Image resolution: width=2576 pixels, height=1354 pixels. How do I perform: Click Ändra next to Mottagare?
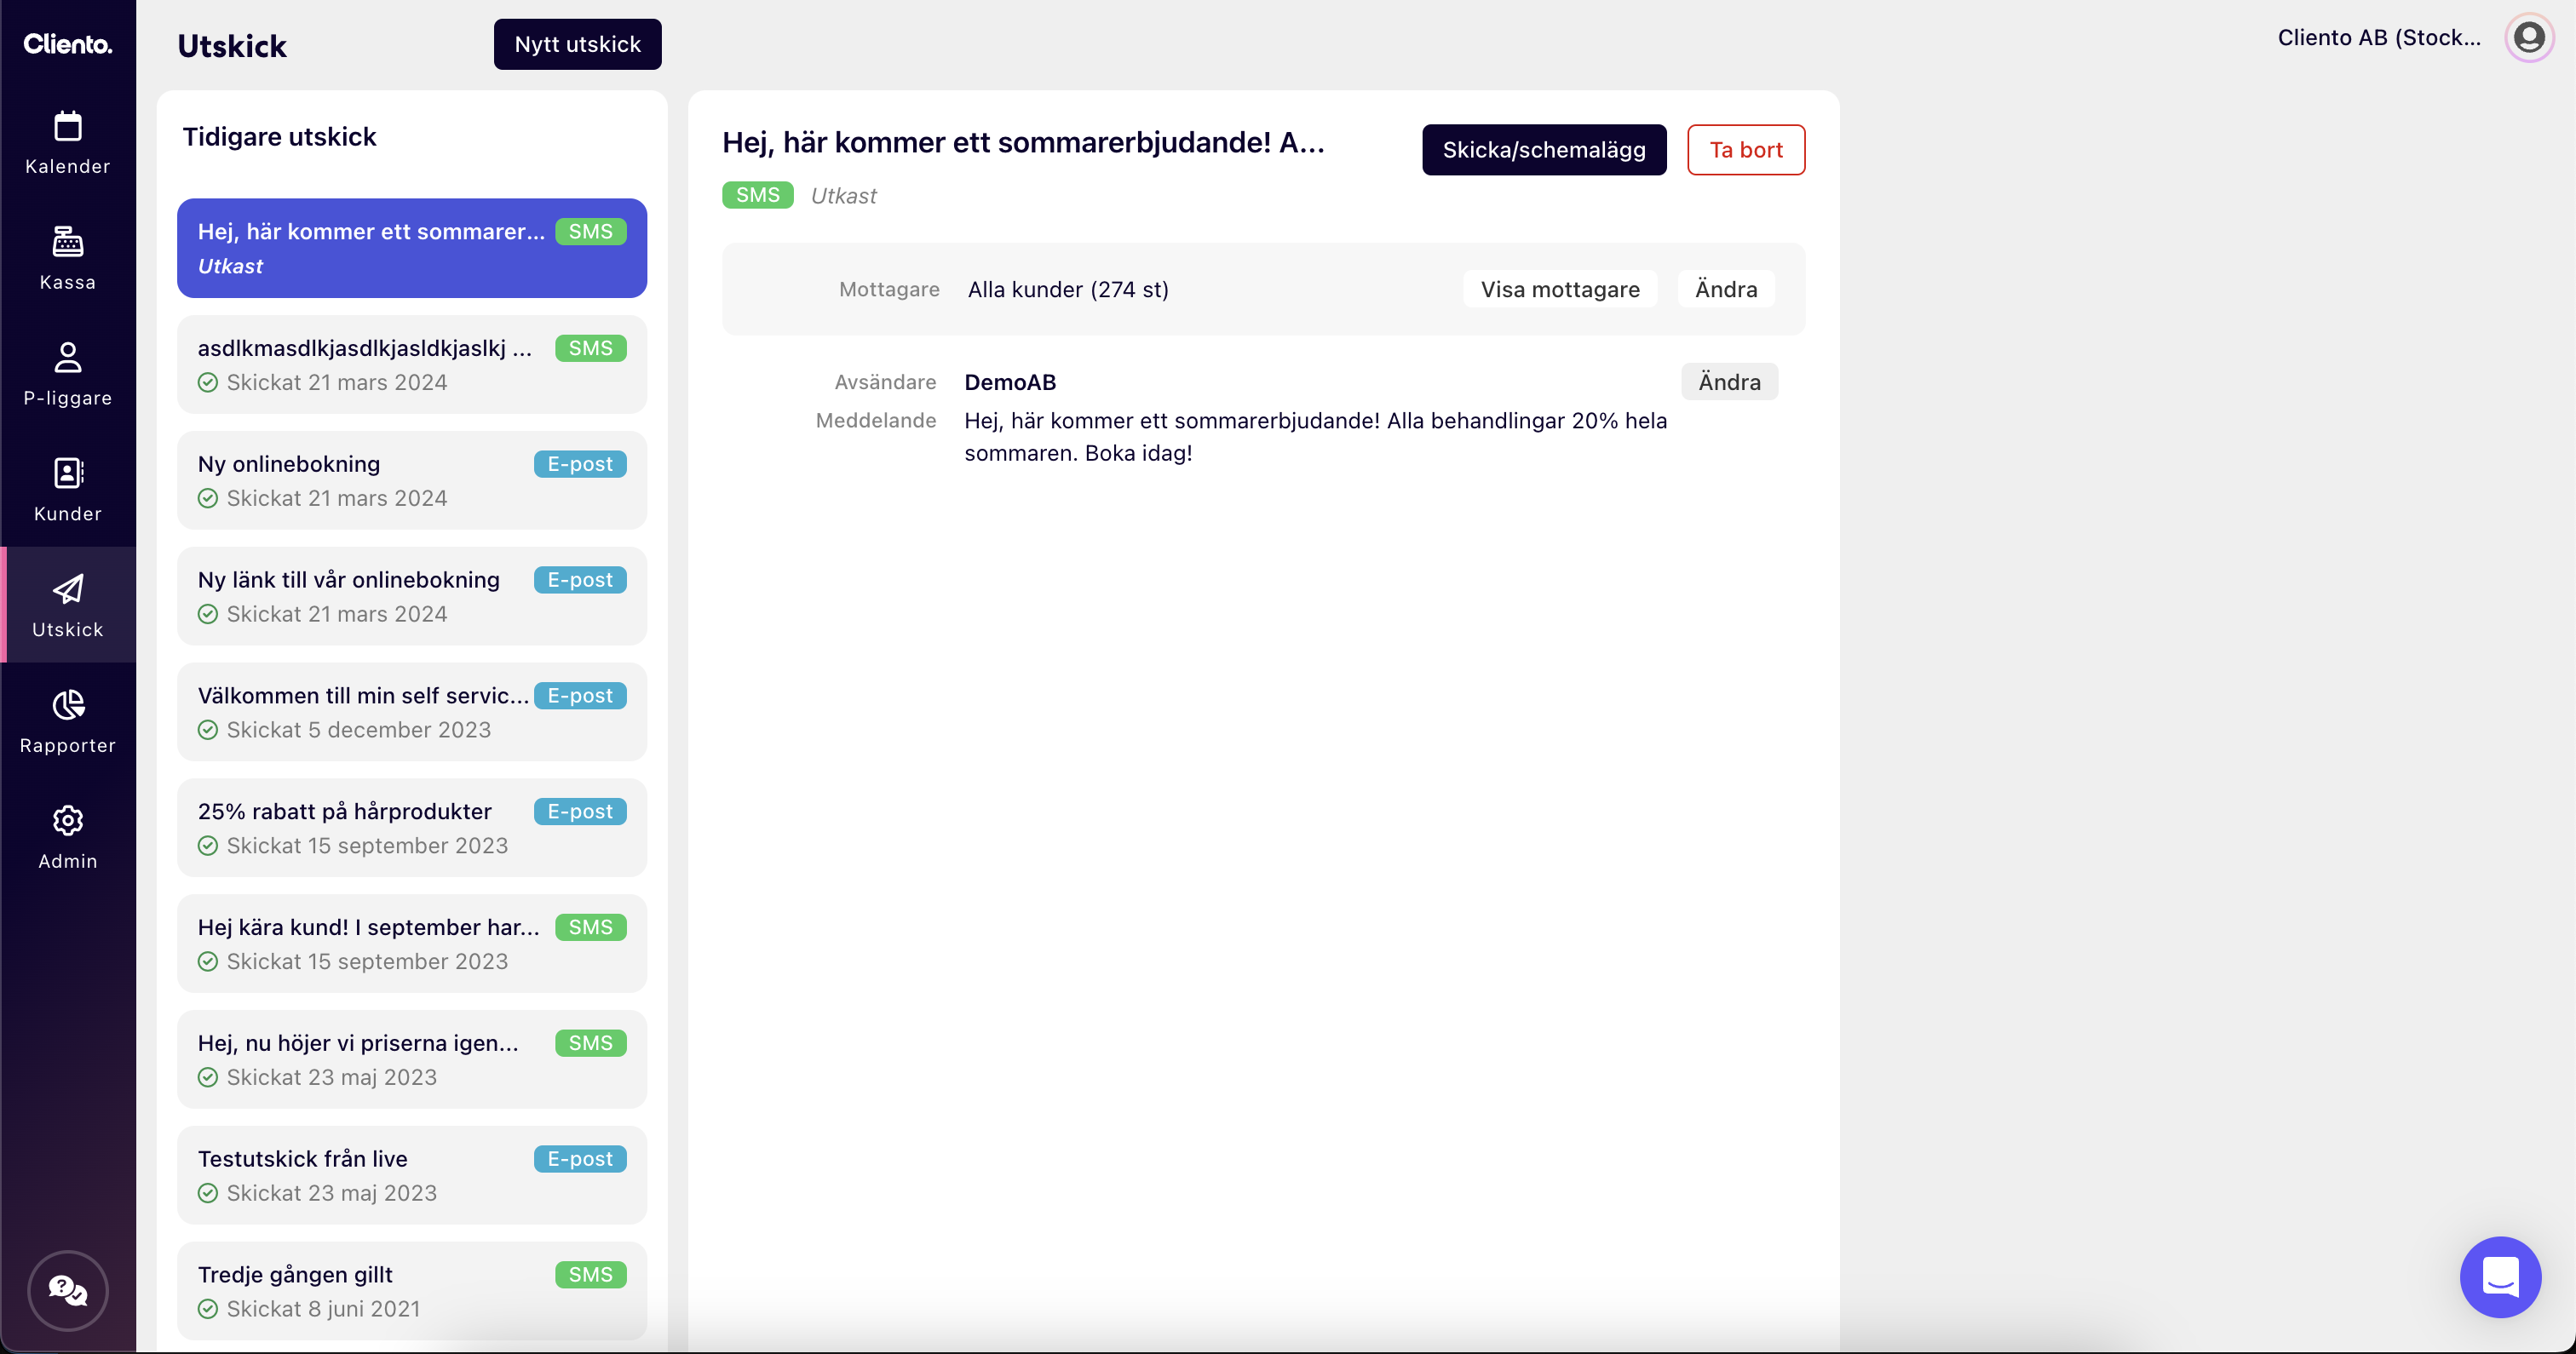1726,289
